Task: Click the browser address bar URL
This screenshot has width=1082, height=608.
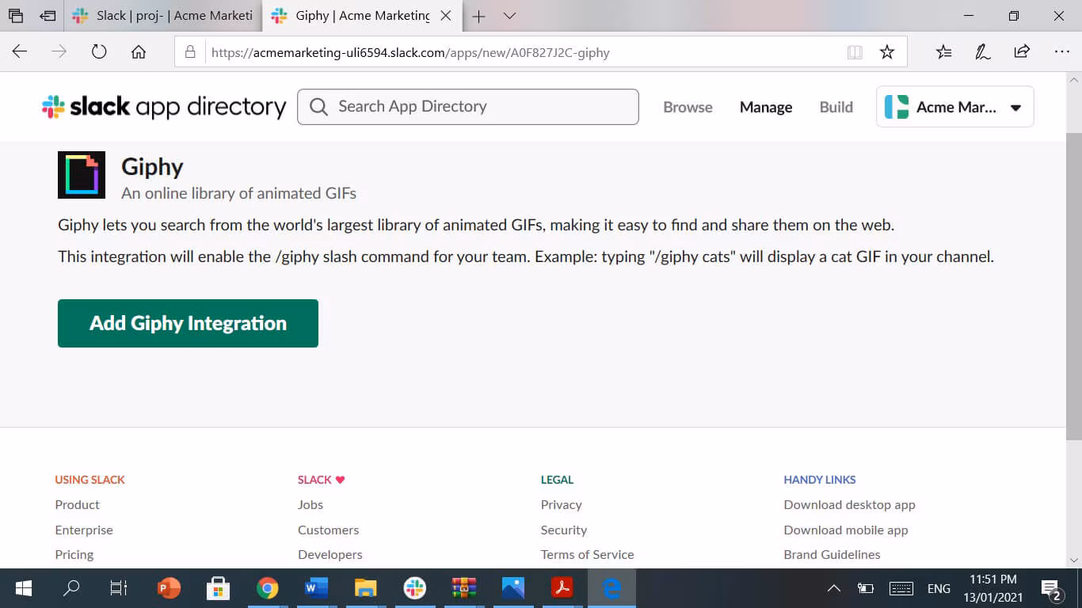Action: click(410, 53)
